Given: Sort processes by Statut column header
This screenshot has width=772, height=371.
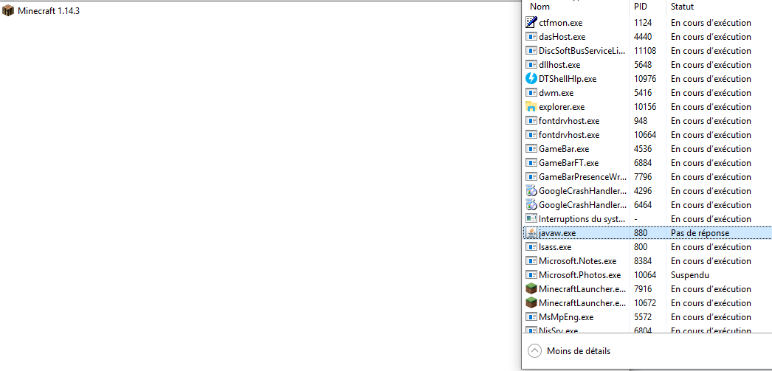Looking at the screenshot, I should [x=682, y=7].
